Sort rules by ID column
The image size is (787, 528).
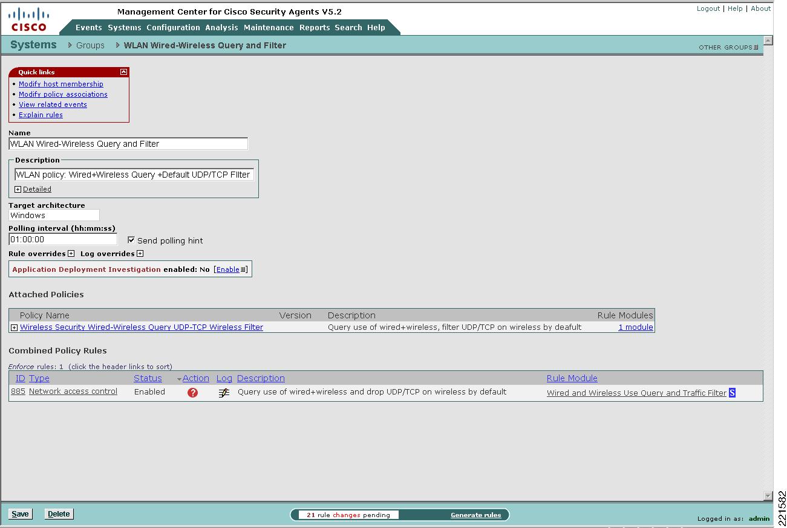[21, 378]
